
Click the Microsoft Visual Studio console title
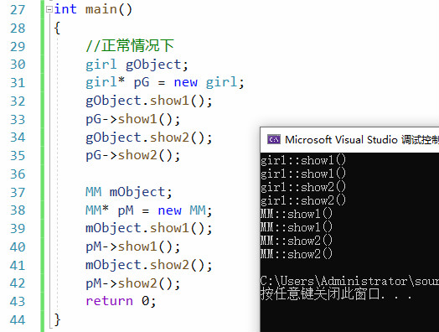[x=362, y=139]
